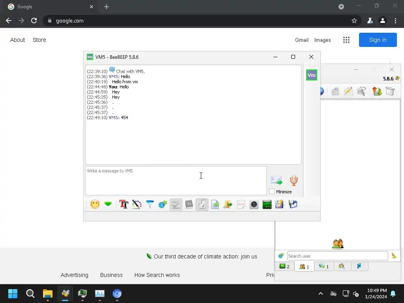This screenshot has height=303, width=404.
Task: Record a voice message with microphone
Action: (x=294, y=180)
